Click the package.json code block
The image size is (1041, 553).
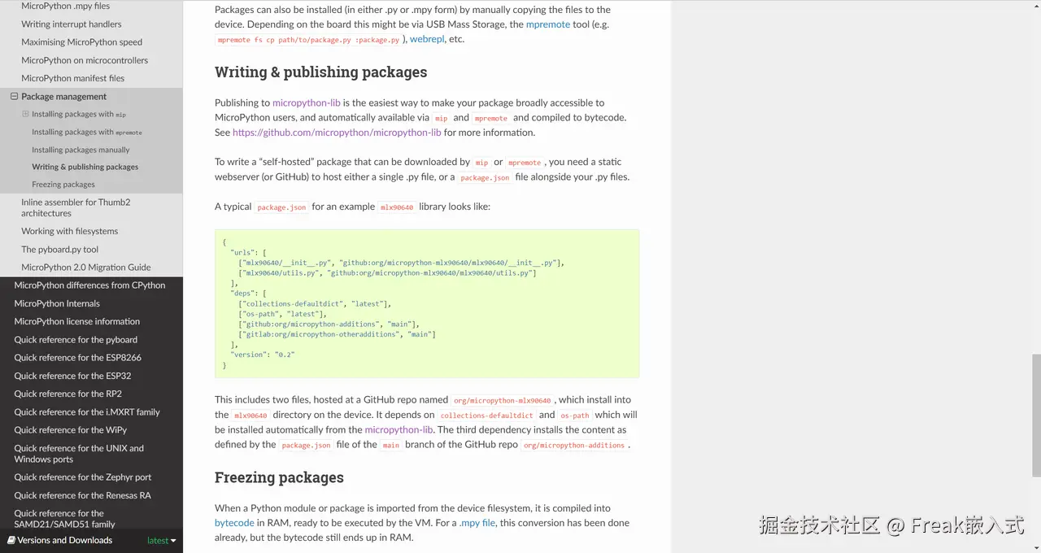pos(427,303)
